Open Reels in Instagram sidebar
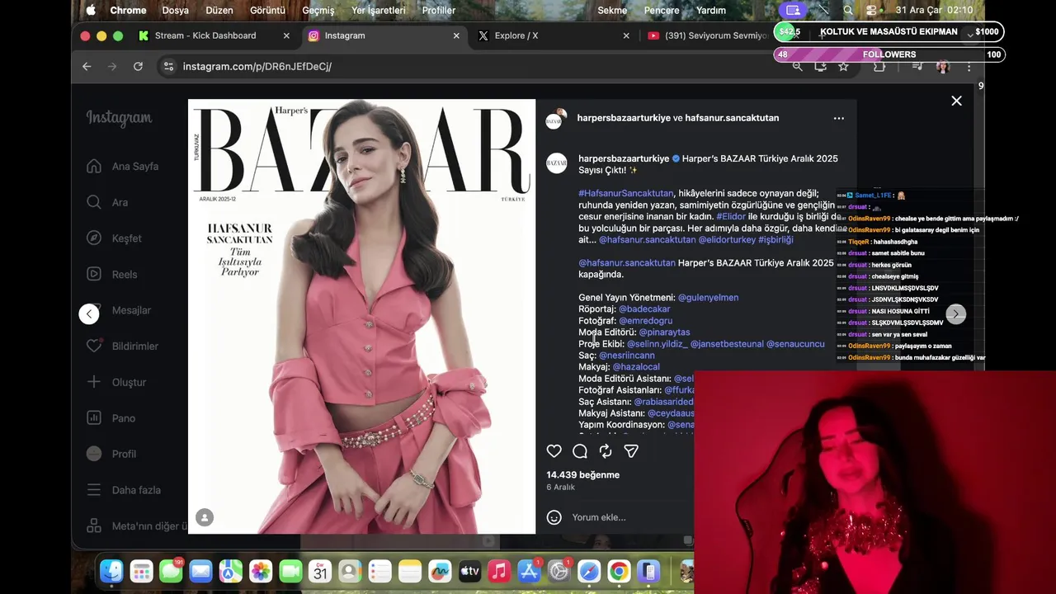The image size is (1056, 594). click(x=111, y=274)
